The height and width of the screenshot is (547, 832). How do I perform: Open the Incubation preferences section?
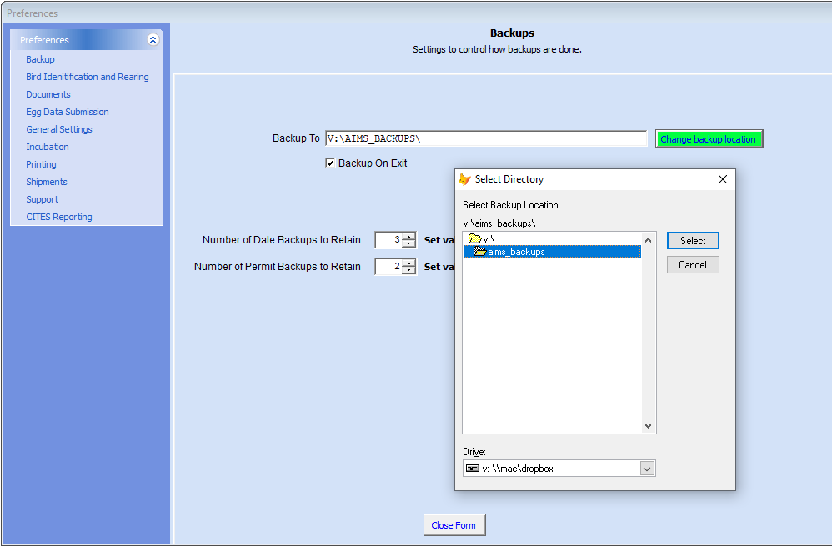pos(48,147)
